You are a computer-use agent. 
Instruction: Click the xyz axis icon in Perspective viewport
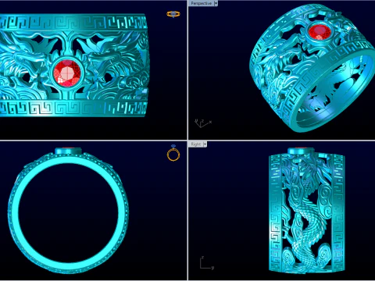point(202,123)
